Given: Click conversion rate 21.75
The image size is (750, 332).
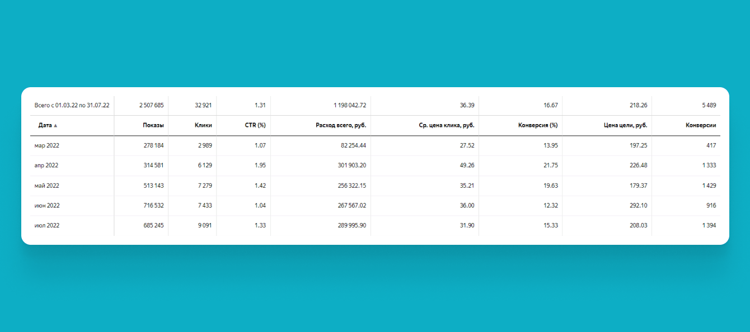Looking at the screenshot, I should pyautogui.click(x=551, y=165).
